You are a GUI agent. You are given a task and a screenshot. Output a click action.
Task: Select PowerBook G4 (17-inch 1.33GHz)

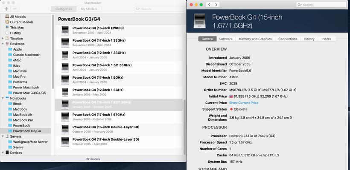(x=119, y=43)
